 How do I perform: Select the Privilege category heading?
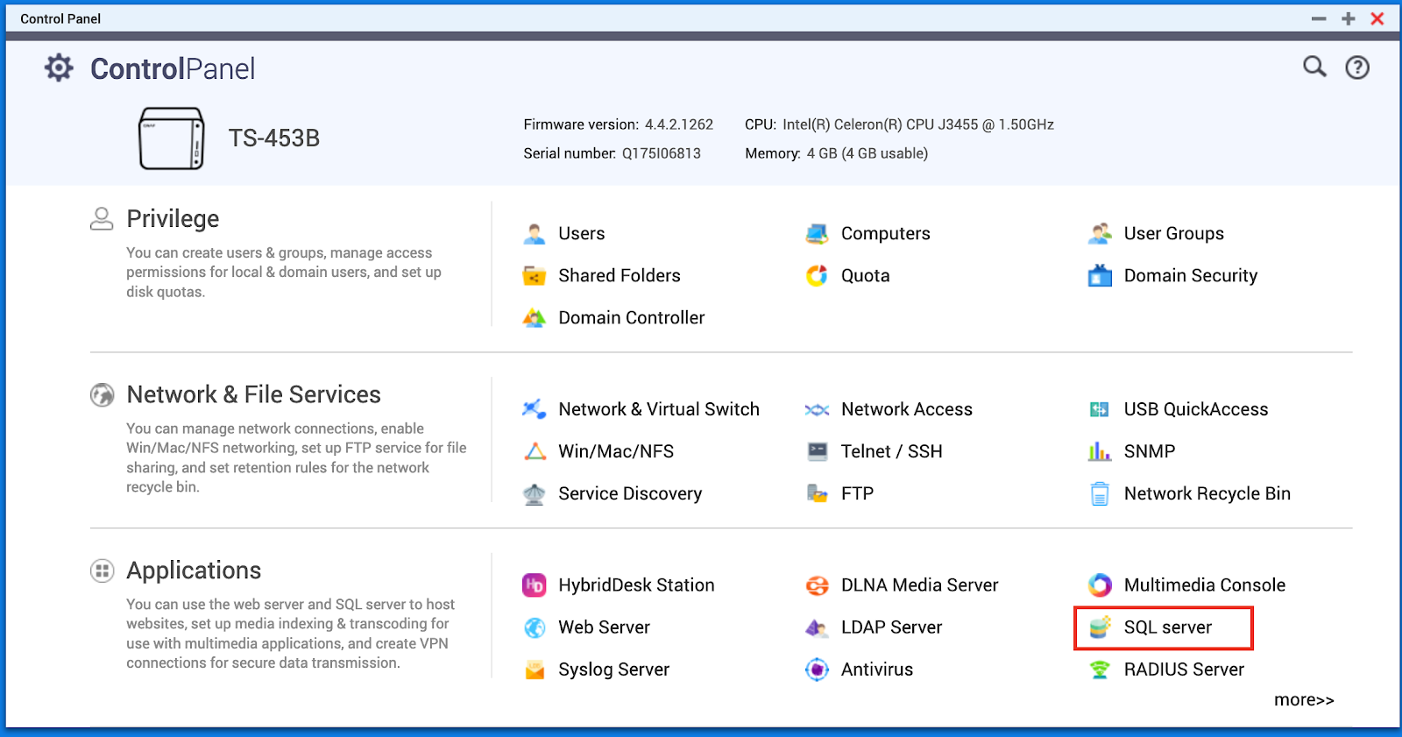[x=173, y=219]
